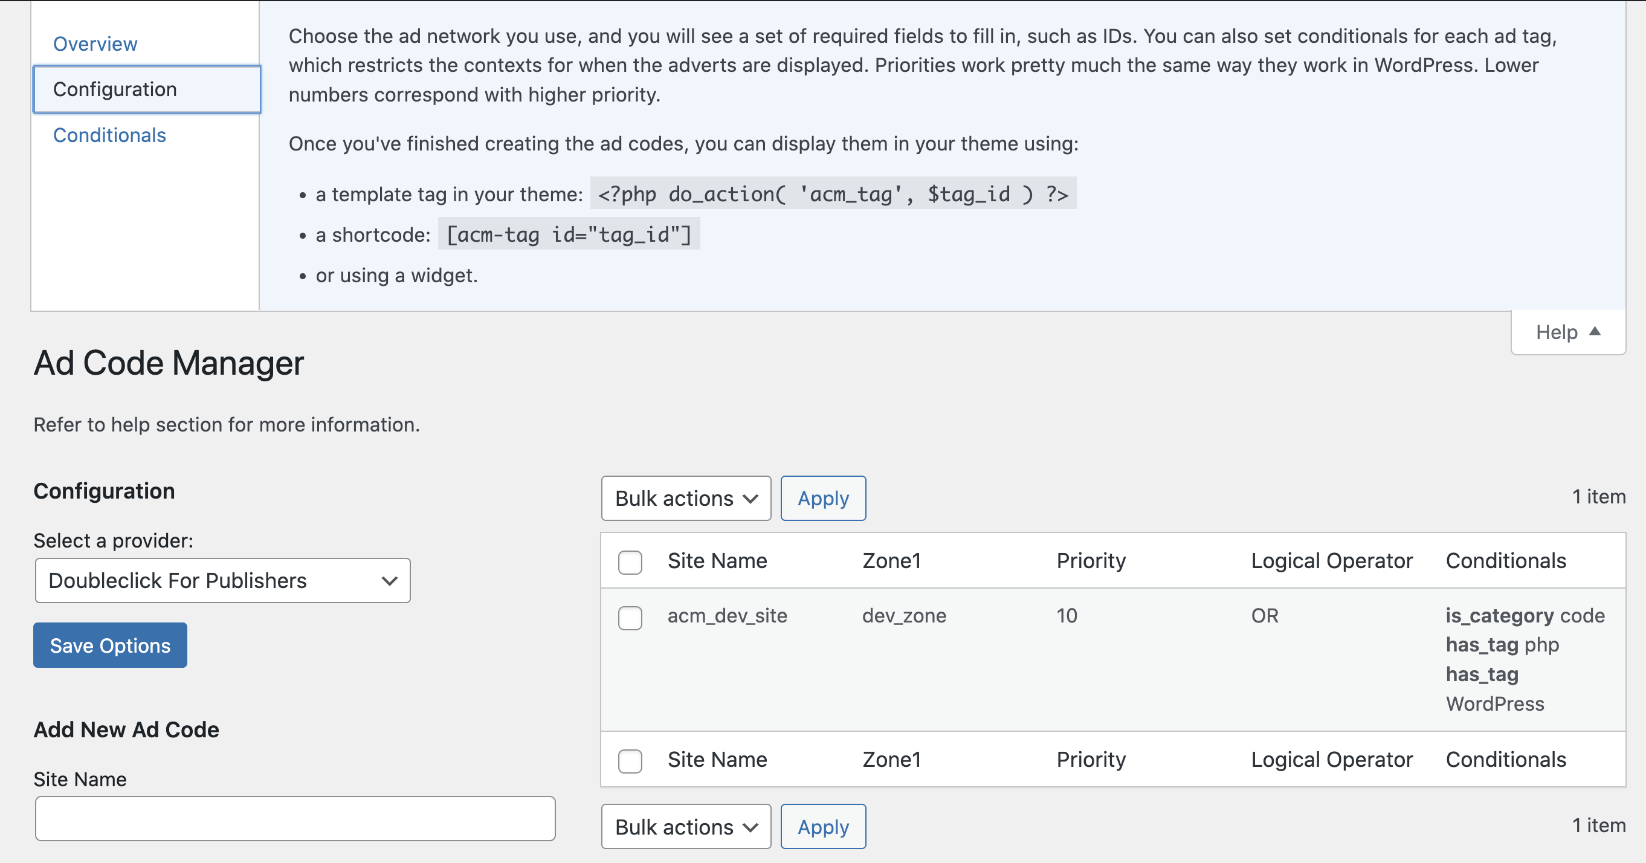Tick the select-all checkbox in table footer
Image resolution: width=1646 pixels, height=863 pixels.
(630, 761)
